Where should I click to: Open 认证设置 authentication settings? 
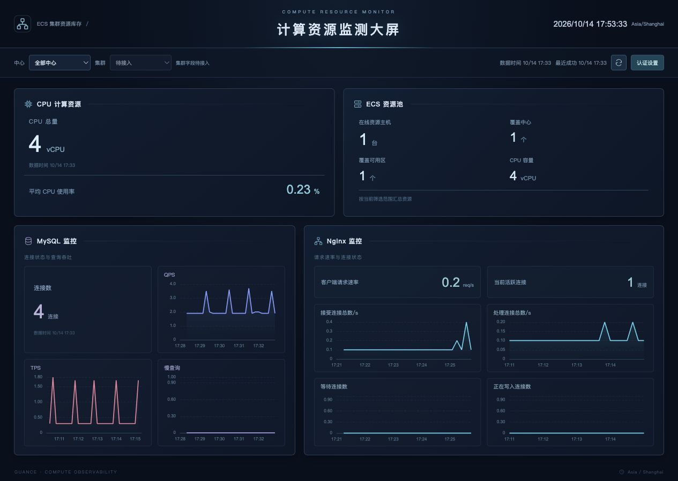click(x=647, y=63)
